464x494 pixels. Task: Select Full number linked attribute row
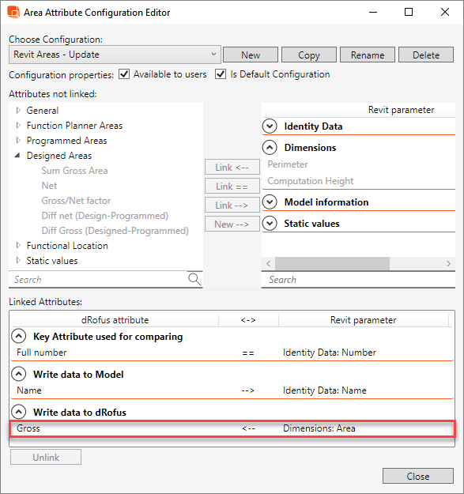(232, 353)
